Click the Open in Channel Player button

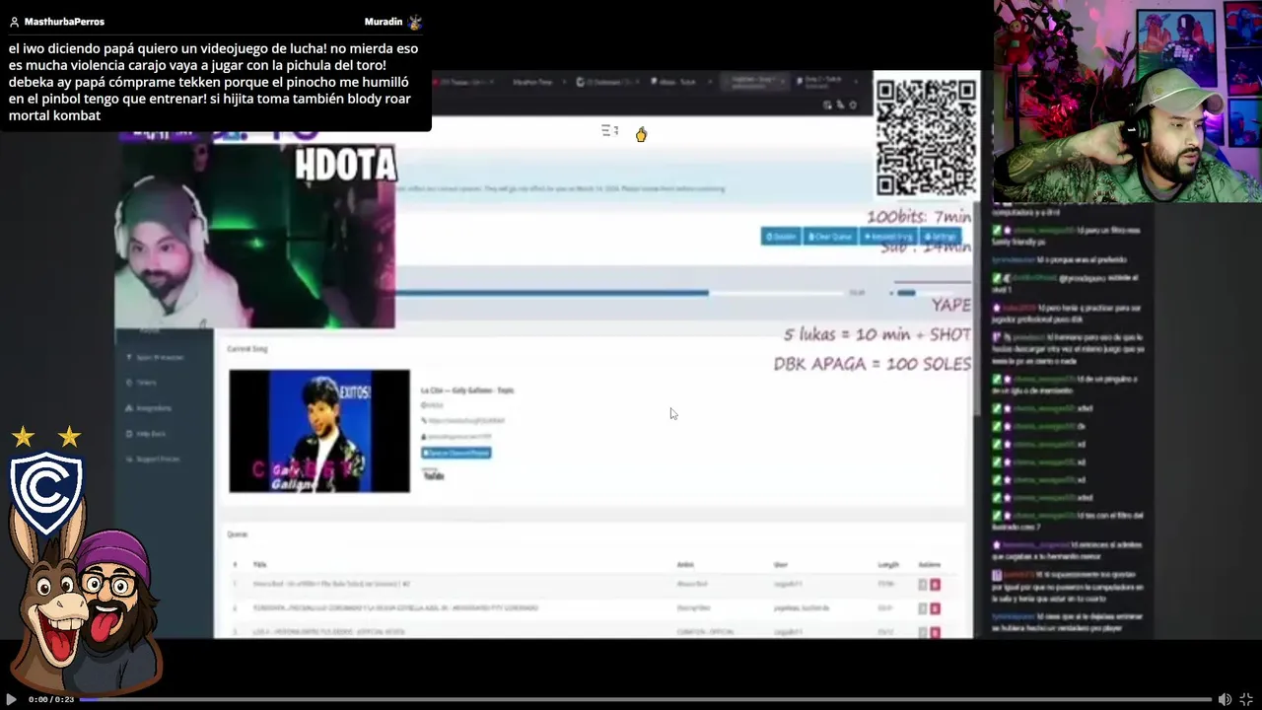(456, 453)
